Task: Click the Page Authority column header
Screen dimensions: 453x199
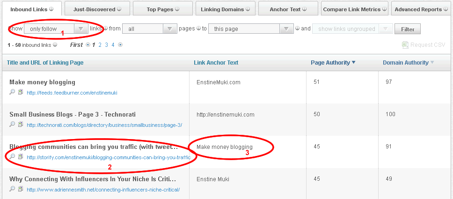Action: pyautogui.click(x=330, y=63)
